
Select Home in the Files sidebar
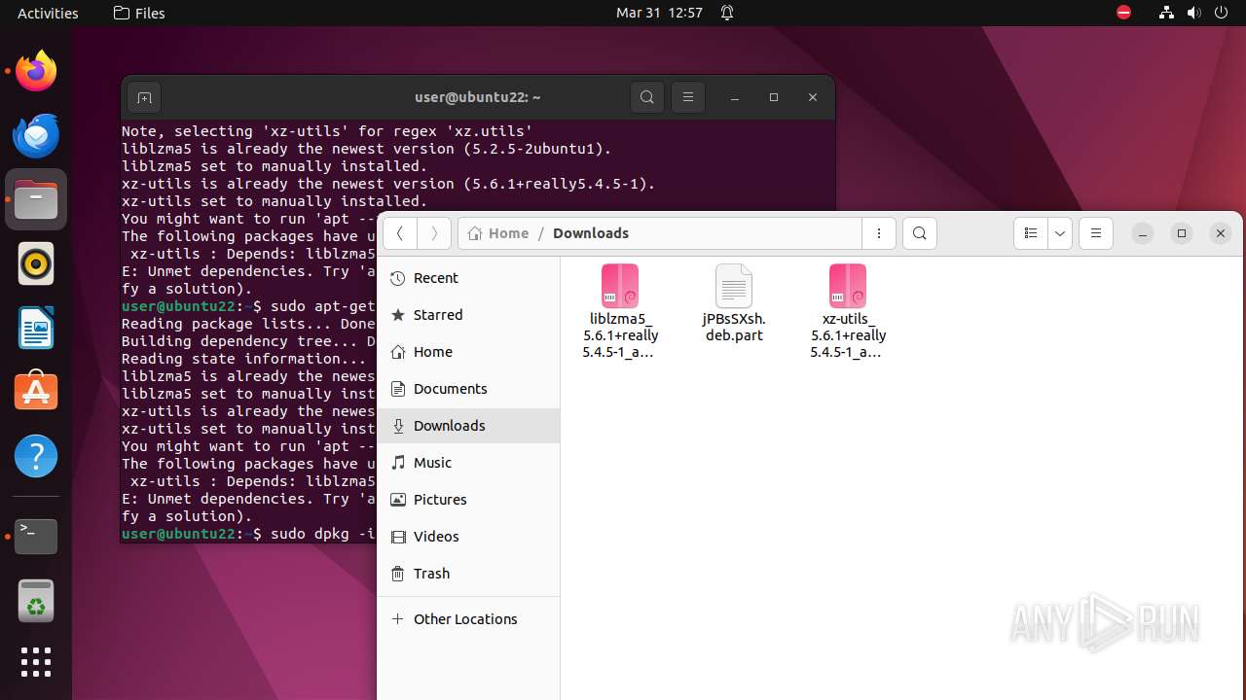tap(468, 352)
